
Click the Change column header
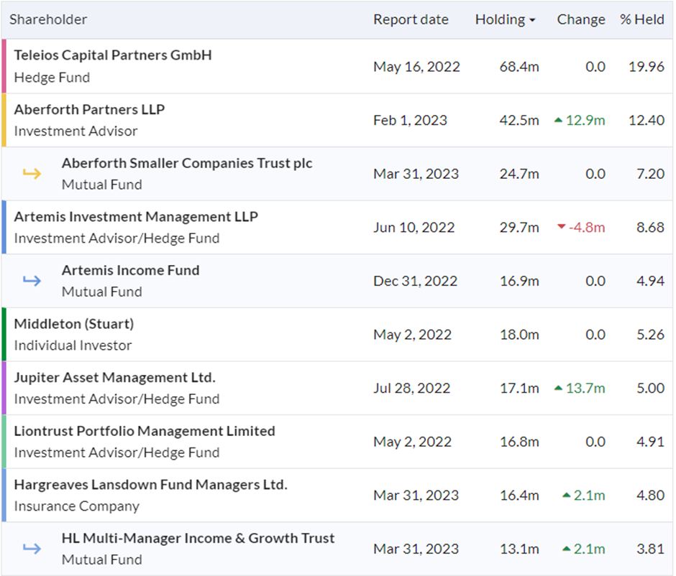point(581,19)
